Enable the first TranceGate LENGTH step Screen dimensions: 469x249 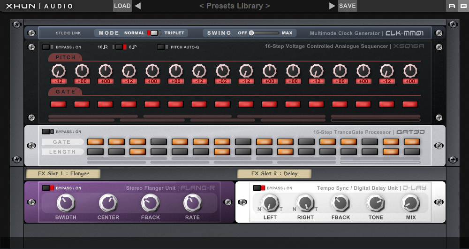click(x=95, y=152)
